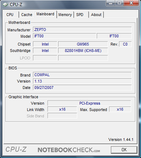Click the BIOS Date field 09/27/2007

pos(82,88)
